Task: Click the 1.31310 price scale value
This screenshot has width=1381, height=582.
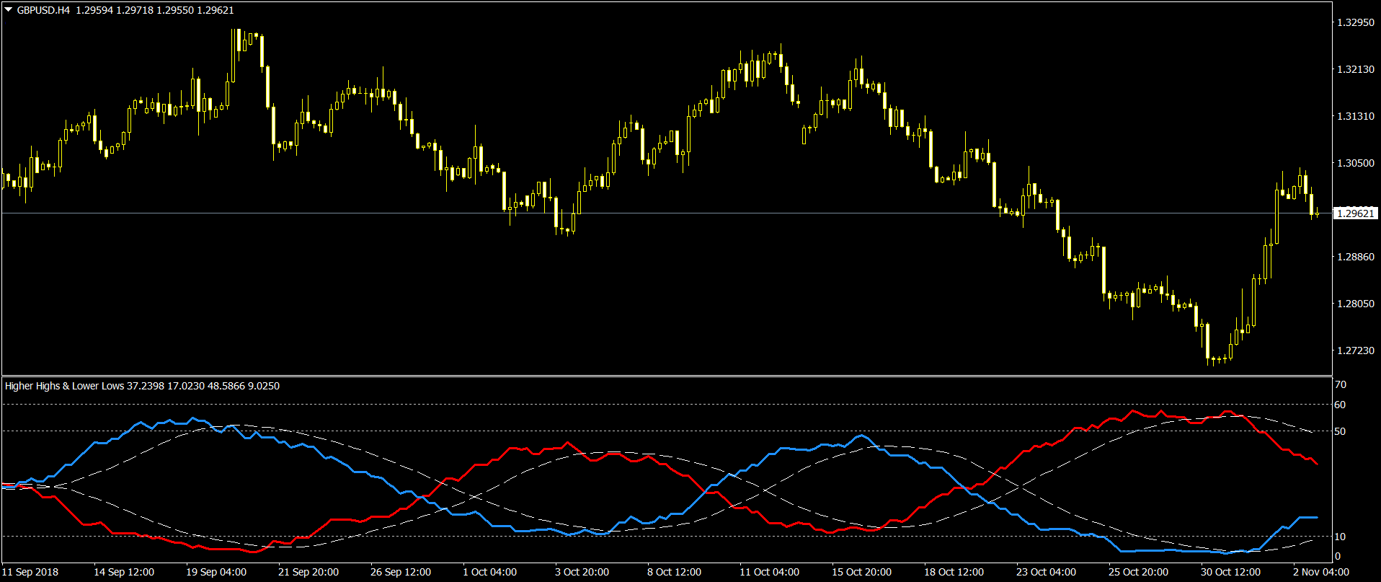Action: point(1355,116)
